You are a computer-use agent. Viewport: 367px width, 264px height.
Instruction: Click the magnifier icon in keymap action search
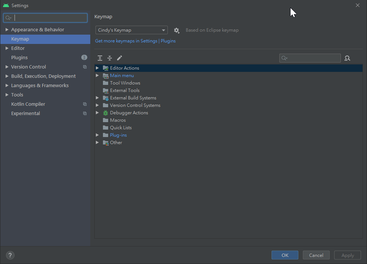point(284,58)
